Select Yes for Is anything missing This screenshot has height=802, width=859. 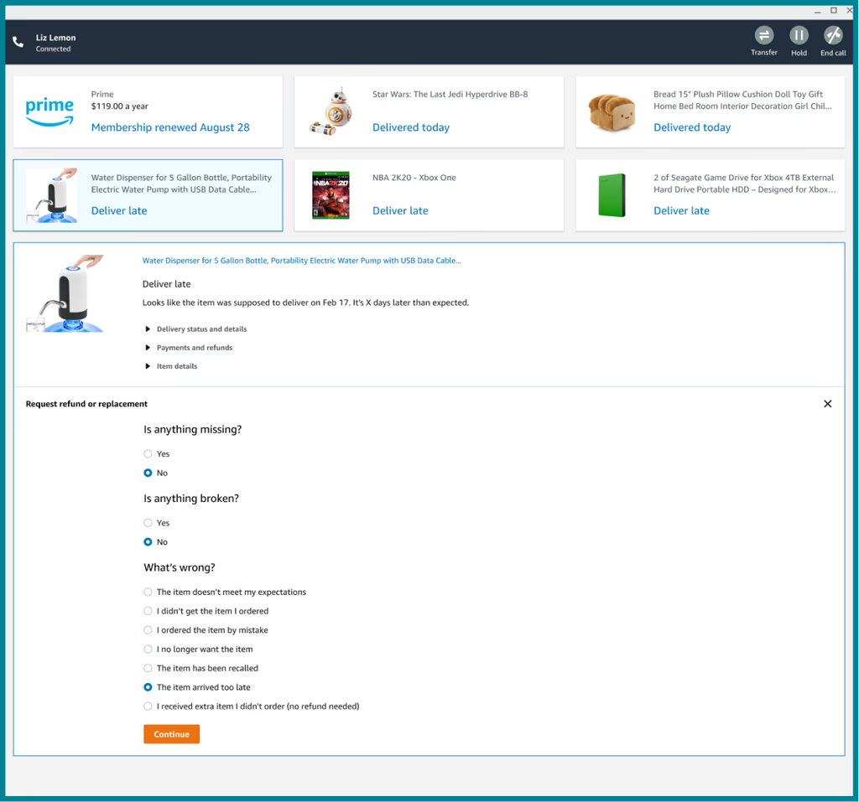148,454
